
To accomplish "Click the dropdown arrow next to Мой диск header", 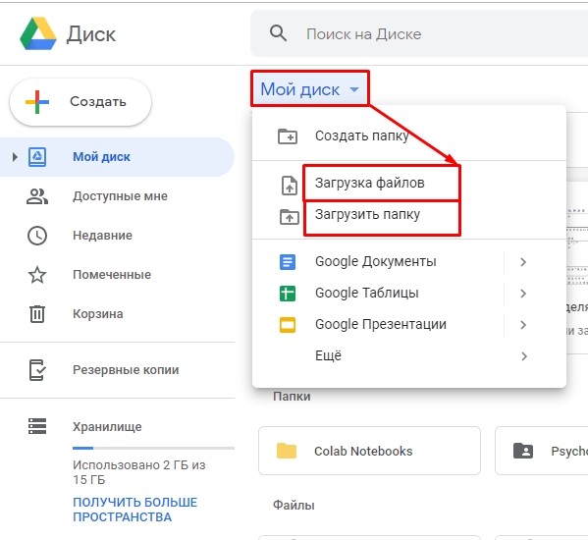I will coord(354,89).
